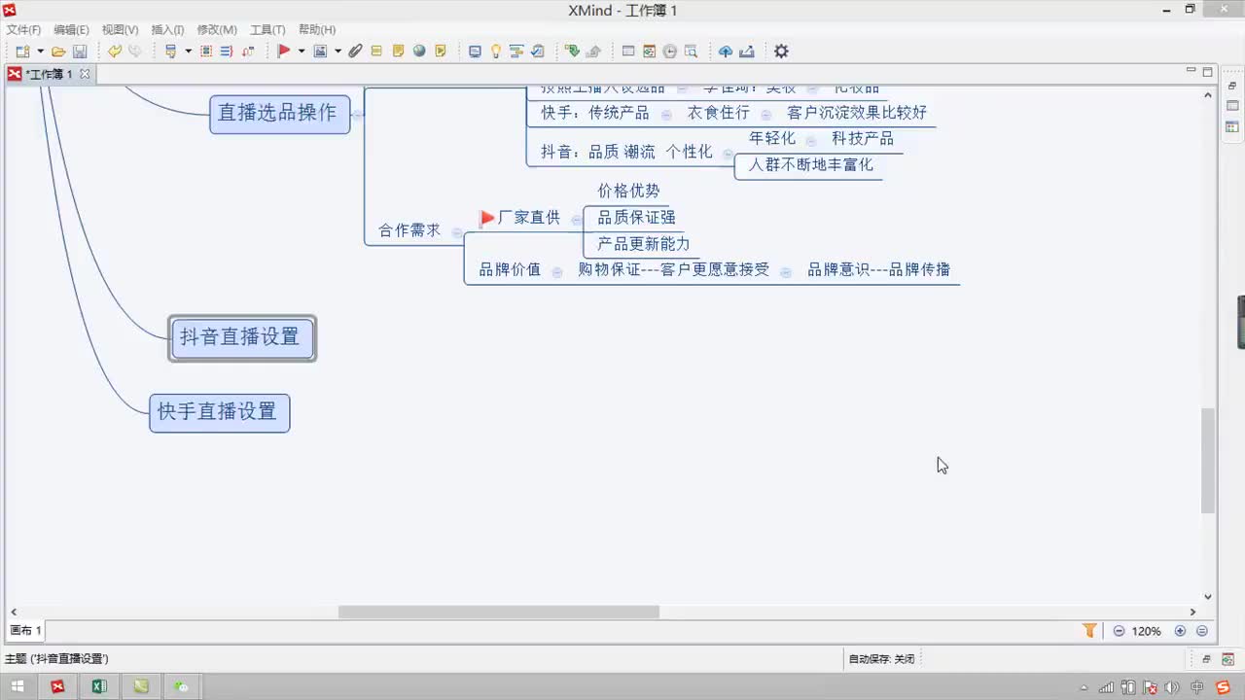Image resolution: width=1245 pixels, height=700 pixels.
Task: Click the zoom in plus button
Action: (x=1180, y=631)
